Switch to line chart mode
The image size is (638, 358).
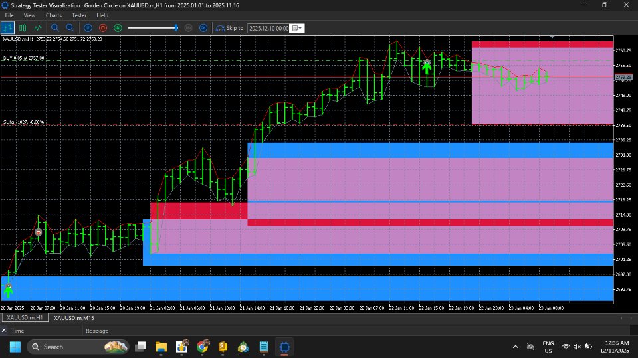point(37,28)
